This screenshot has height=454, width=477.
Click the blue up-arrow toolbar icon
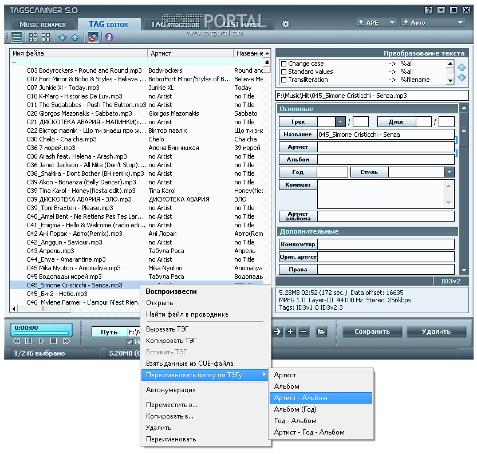(x=75, y=37)
